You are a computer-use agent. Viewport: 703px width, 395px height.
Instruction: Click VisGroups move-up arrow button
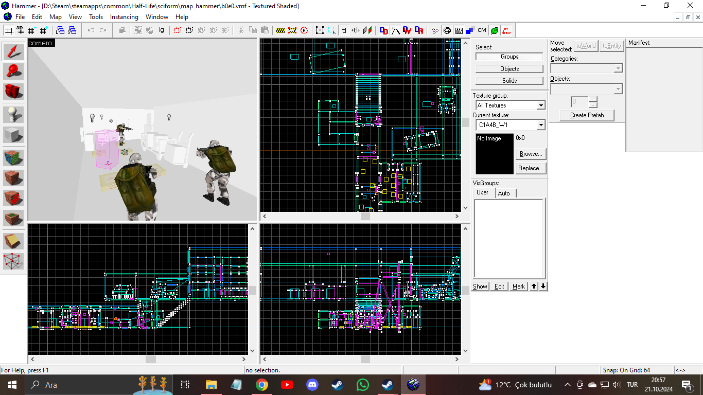click(x=534, y=286)
